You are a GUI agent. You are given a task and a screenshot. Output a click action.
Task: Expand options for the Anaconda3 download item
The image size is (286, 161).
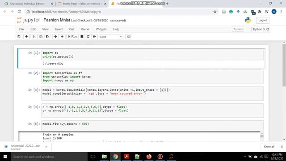46,147
